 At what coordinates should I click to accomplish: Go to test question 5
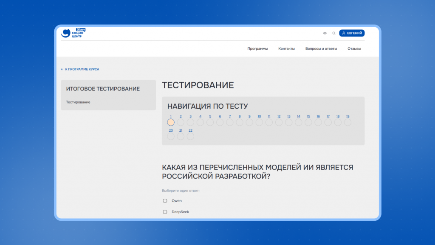pos(210,116)
